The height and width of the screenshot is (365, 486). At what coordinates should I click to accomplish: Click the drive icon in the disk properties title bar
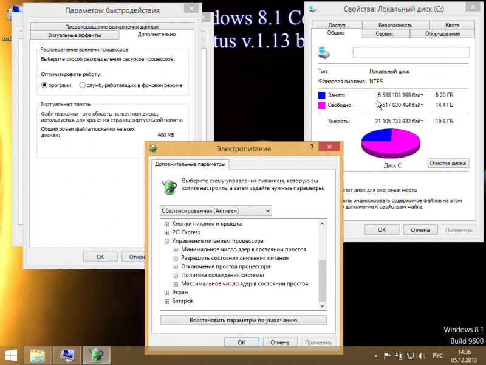coord(313,9)
